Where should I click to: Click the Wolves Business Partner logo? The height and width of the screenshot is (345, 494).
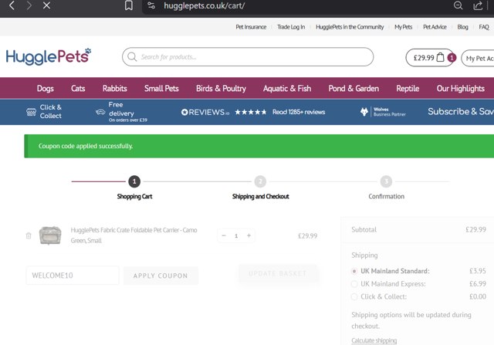pyautogui.click(x=383, y=112)
